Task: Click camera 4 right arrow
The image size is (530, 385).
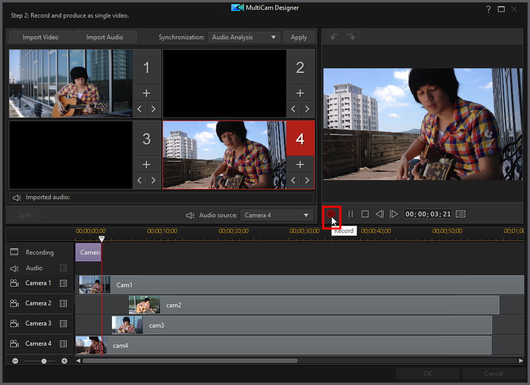Action: pos(307,180)
